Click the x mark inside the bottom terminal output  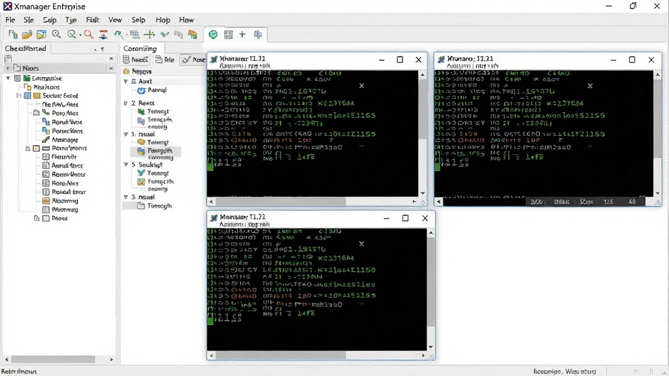click(362, 243)
